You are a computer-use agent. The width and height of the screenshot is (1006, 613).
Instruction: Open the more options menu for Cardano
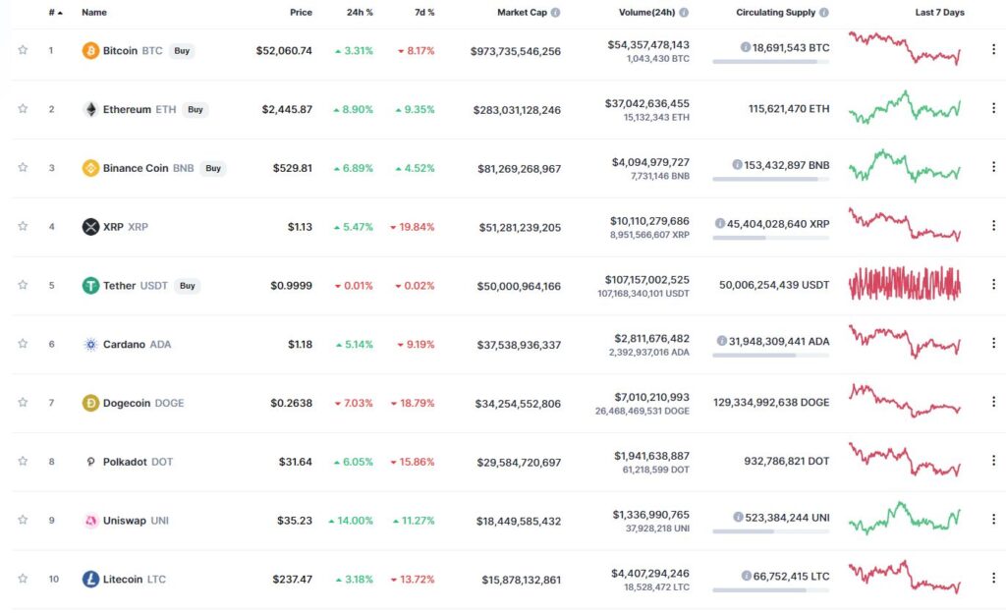(x=993, y=343)
